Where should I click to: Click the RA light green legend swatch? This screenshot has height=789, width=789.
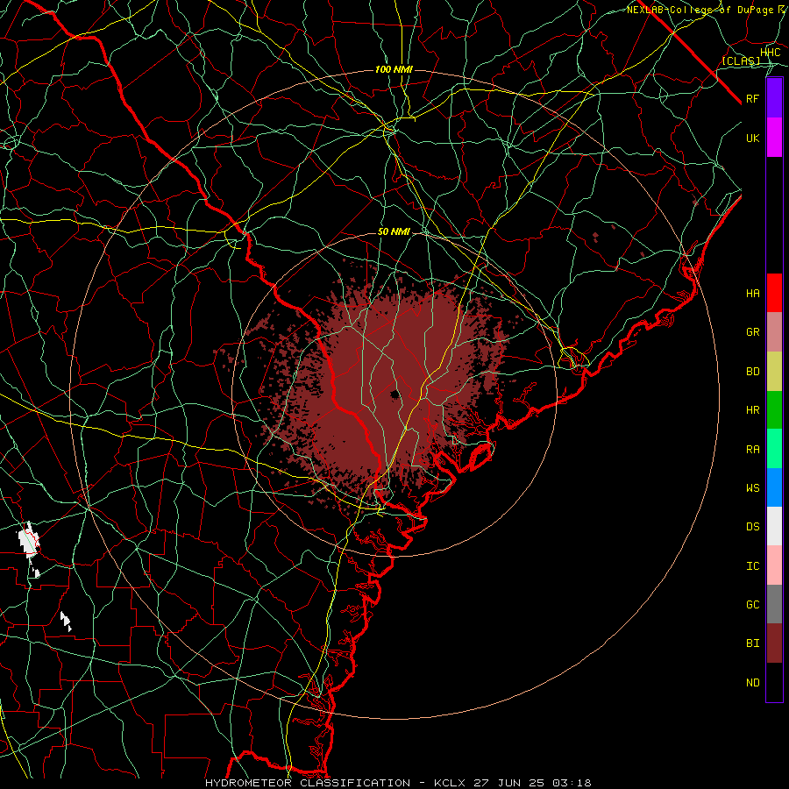click(774, 449)
